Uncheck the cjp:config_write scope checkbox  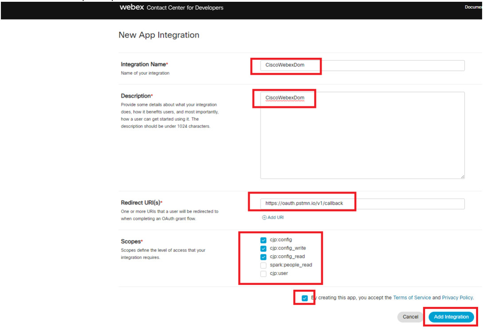coord(263,248)
